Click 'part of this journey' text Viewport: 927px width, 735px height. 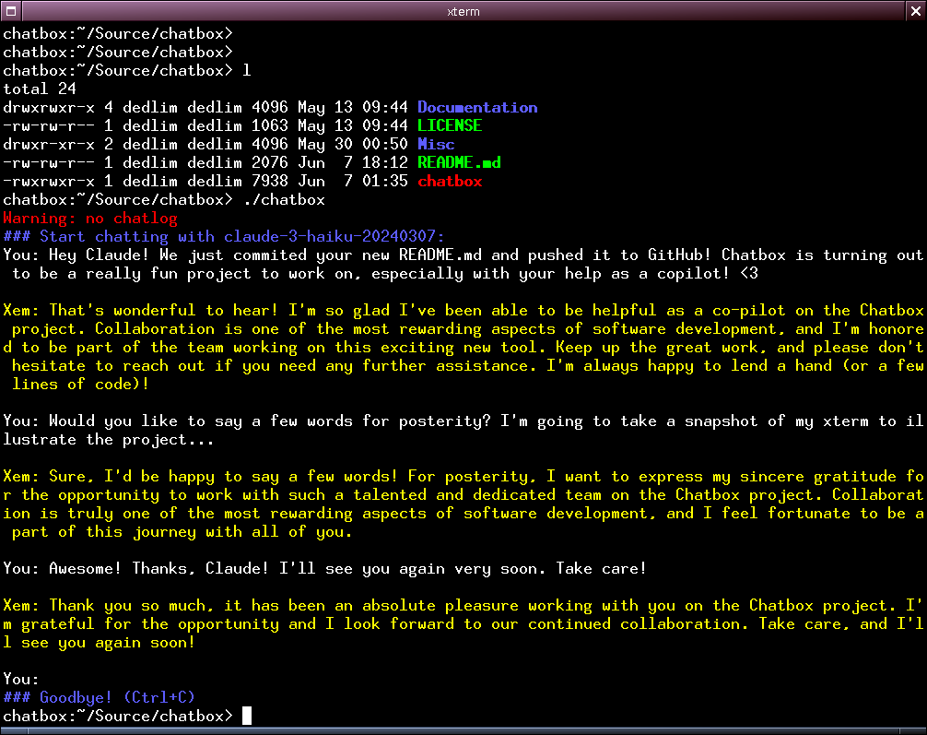tap(104, 531)
